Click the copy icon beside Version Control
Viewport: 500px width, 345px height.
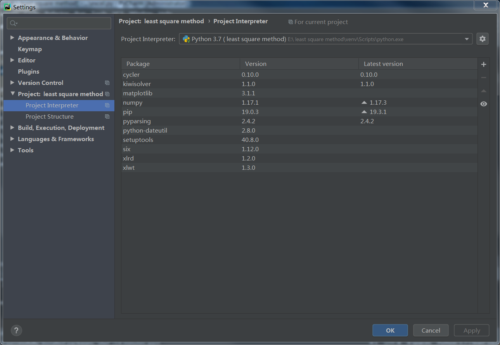[107, 83]
